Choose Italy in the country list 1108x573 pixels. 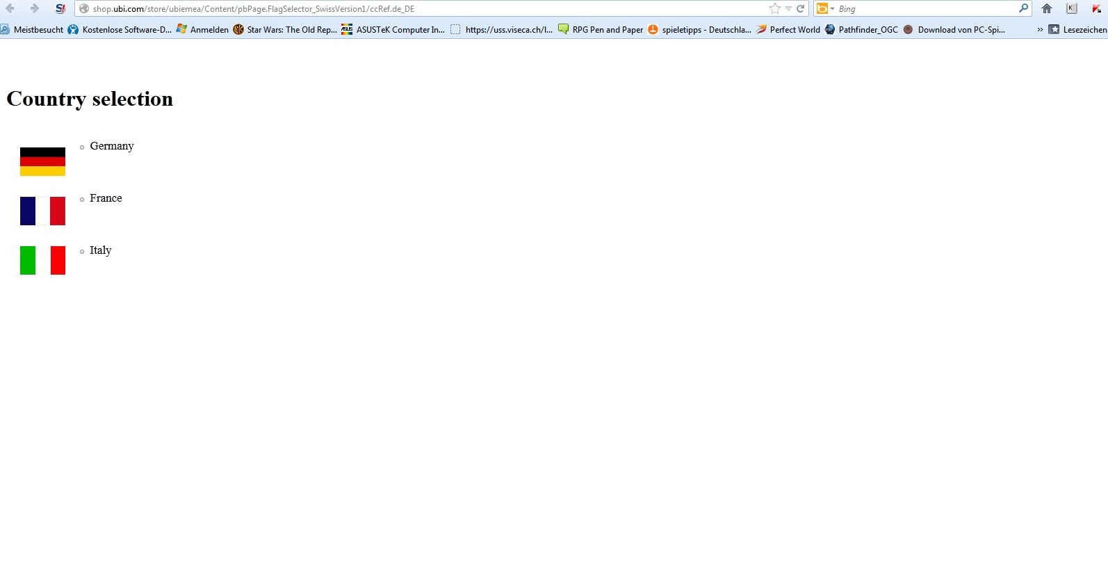(100, 250)
